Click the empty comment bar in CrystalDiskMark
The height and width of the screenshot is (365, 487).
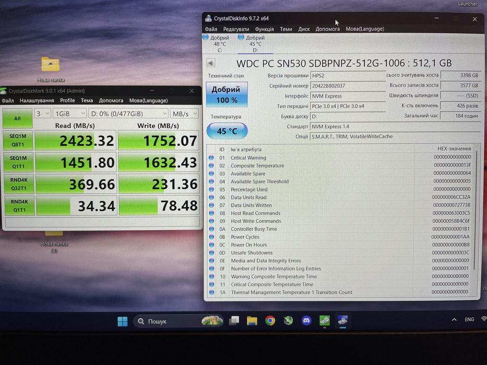[x=102, y=222]
